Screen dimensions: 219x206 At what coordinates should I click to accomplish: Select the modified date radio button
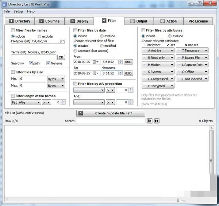point(102,46)
